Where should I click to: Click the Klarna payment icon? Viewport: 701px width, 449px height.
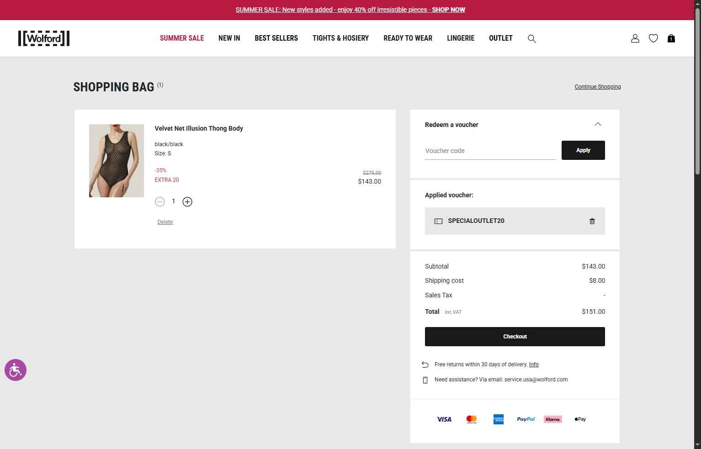(x=553, y=419)
